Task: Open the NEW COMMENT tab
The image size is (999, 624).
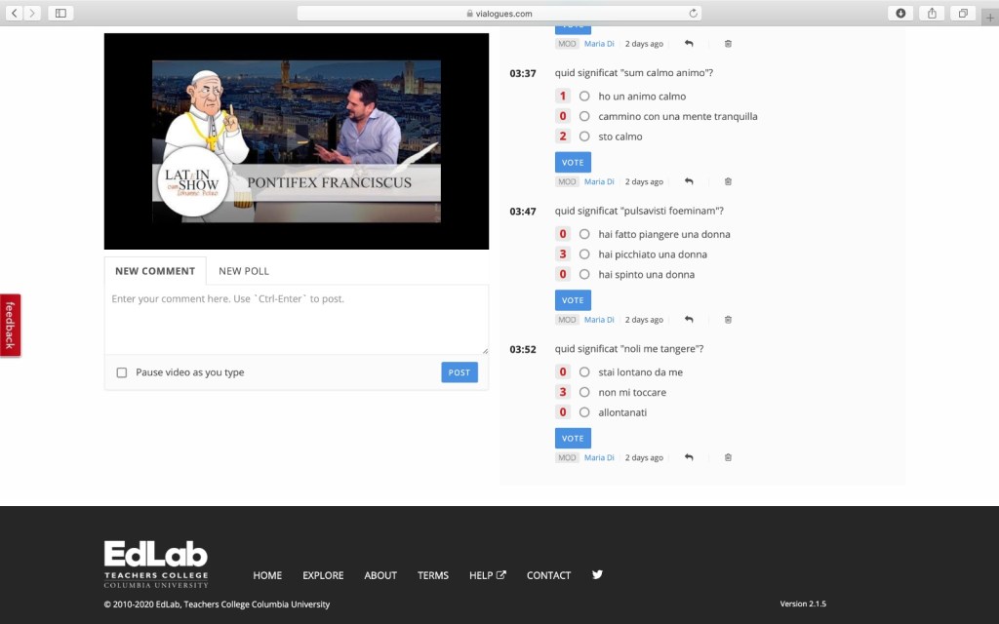Action: [x=155, y=271]
